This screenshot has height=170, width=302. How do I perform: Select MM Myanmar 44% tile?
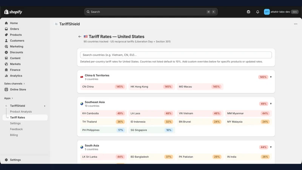pyautogui.click(x=248, y=113)
